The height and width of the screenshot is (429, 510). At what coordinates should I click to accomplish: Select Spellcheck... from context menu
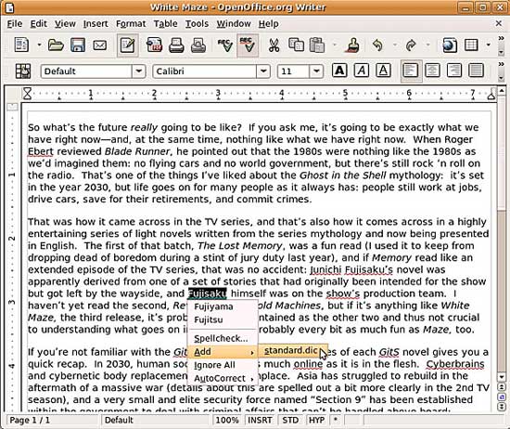coord(223,338)
